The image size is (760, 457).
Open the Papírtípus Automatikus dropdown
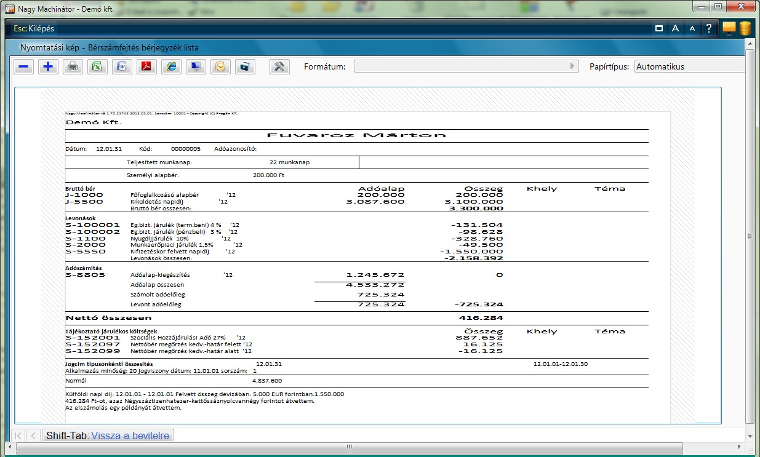(689, 66)
